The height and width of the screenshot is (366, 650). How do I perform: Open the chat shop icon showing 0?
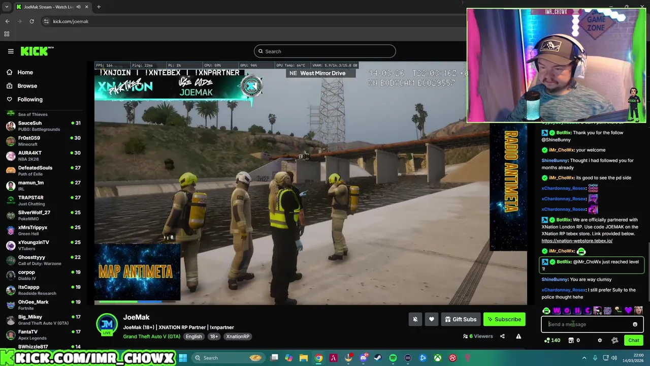coord(574,340)
